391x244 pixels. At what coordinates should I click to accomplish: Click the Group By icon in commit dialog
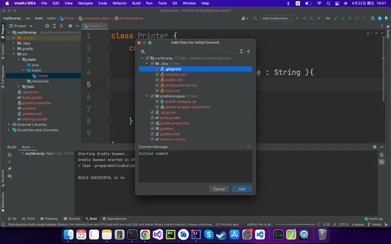click(x=143, y=52)
